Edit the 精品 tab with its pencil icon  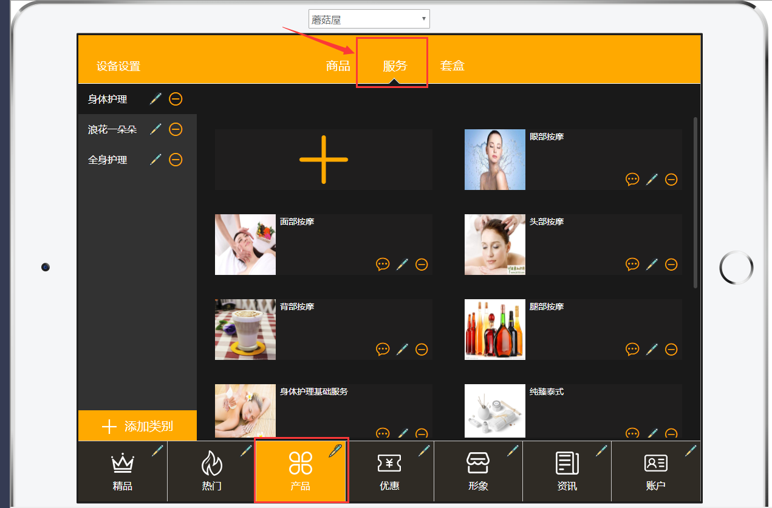[158, 450]
